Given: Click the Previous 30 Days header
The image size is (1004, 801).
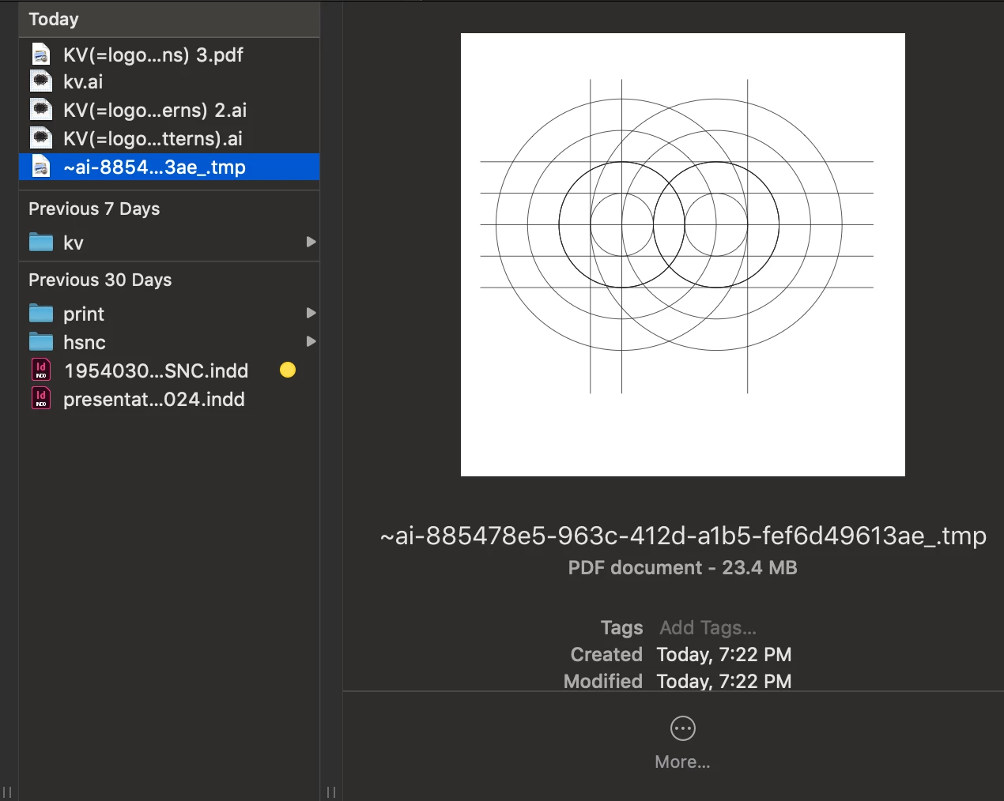Looking at the screenshot, I should (x=100, y=280).
